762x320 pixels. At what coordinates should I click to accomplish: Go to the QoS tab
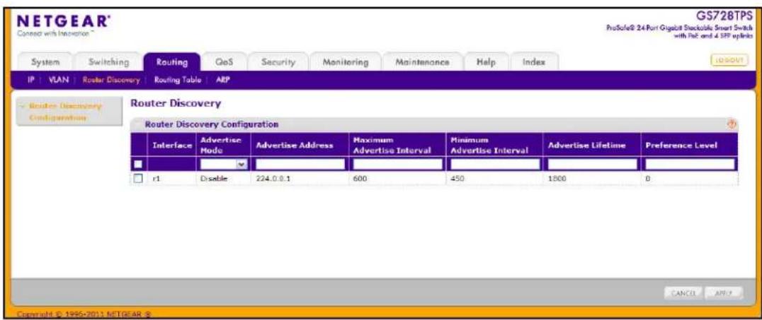[x=224, y=62]
